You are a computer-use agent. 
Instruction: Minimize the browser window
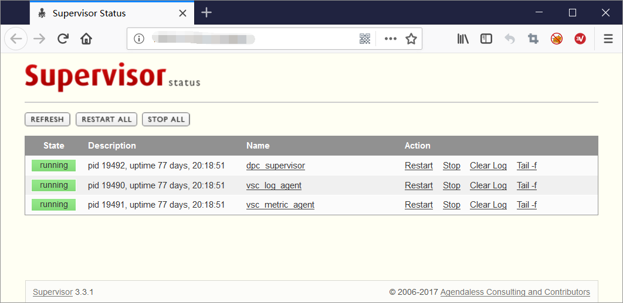pos(539,13)
